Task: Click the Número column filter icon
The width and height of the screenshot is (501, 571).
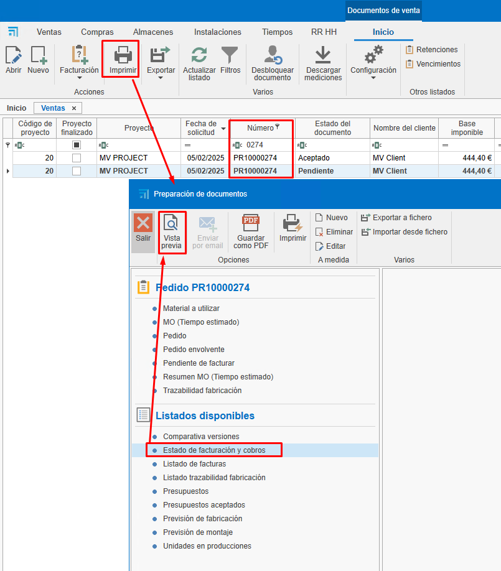Action: (x=278, y=127)
